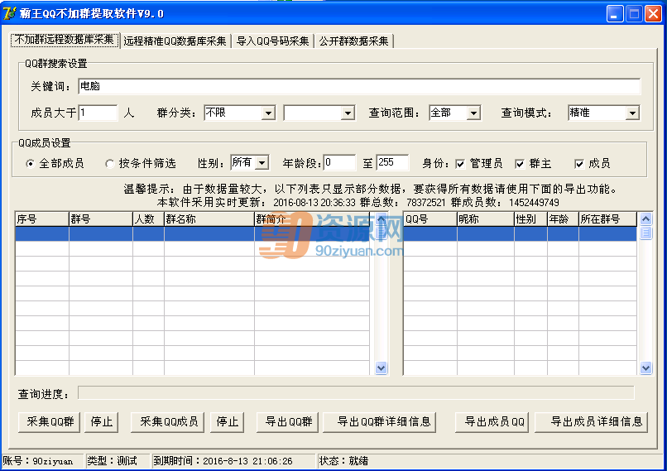Screen dimensions: 667x471
Task: Click the 序号 column header
Action: tap(41, 219)
